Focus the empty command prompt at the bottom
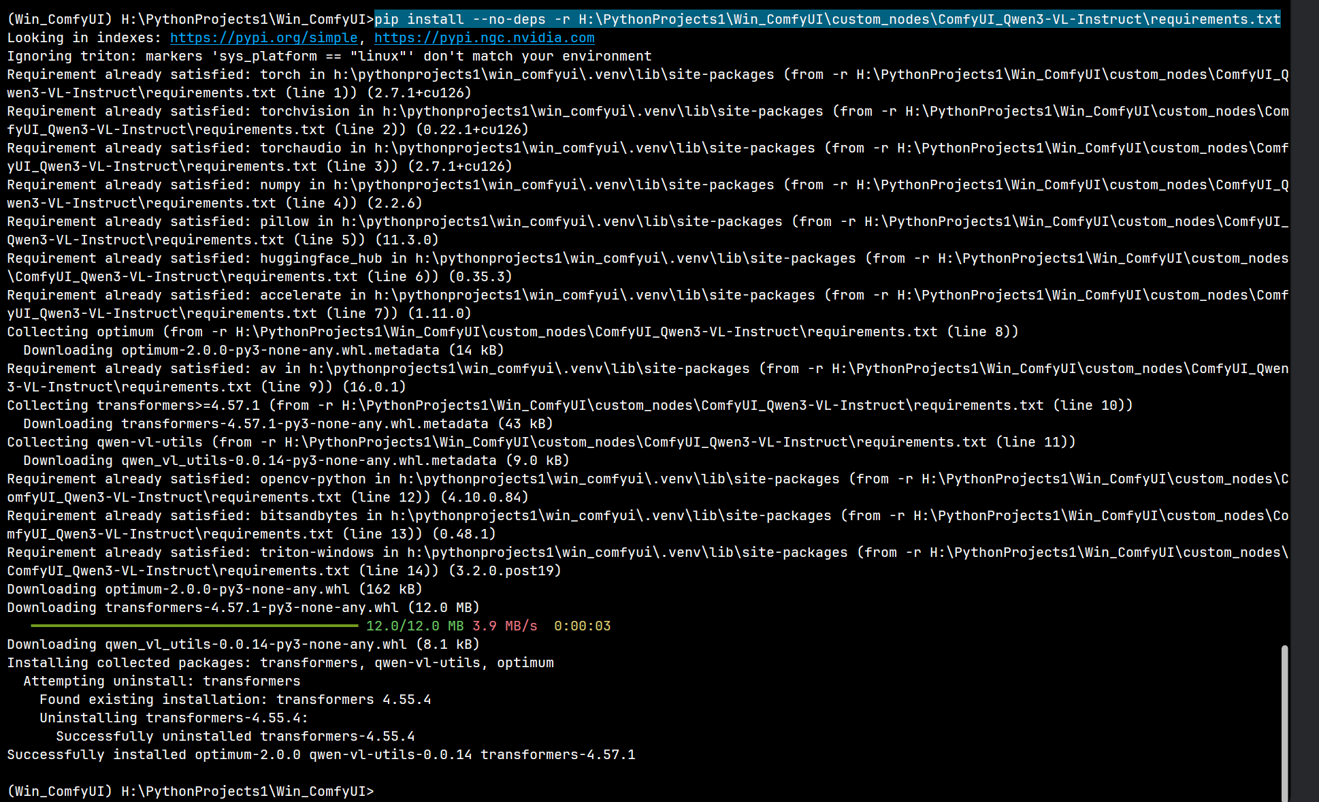This screenshot has width=1319, height=802. (191, 791)
